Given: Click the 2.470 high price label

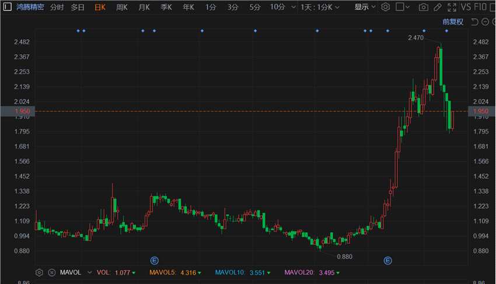Looking at the screenshot, I should [x=415, y=38].
